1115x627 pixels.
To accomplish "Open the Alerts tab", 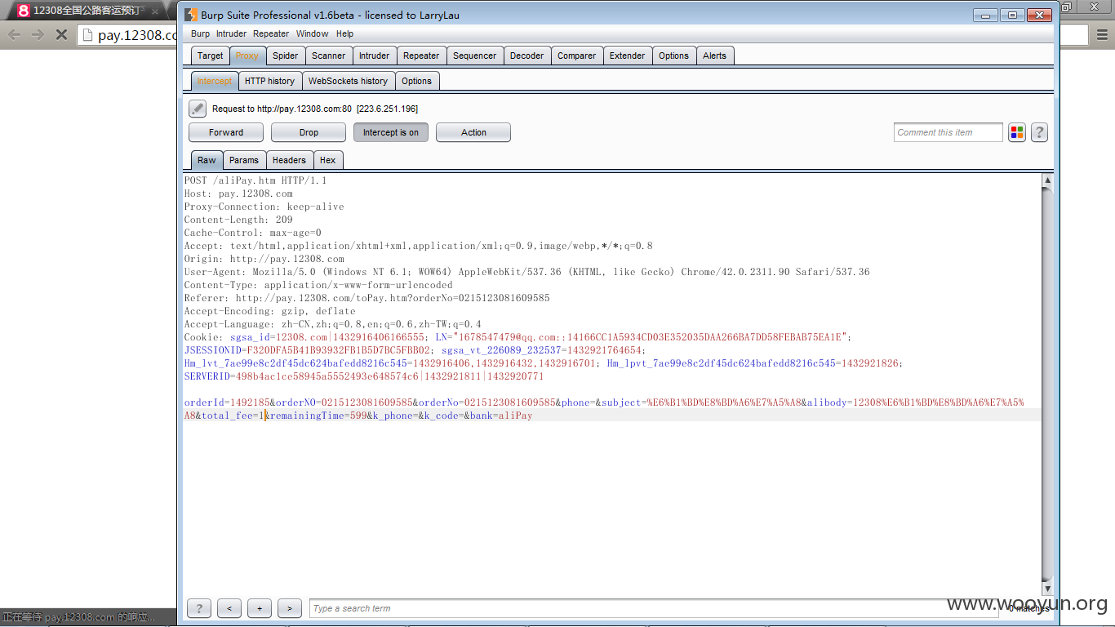I will pos(714,56).
